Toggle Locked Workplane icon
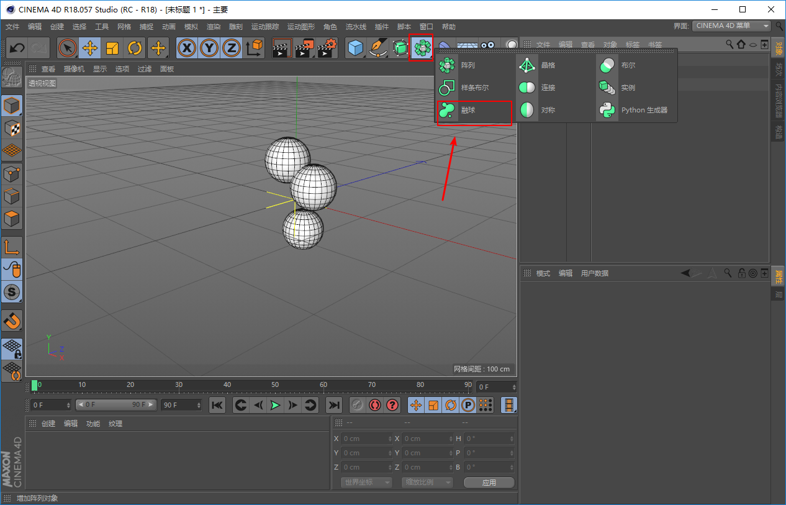The image size is (786, 505). point(12,348)
